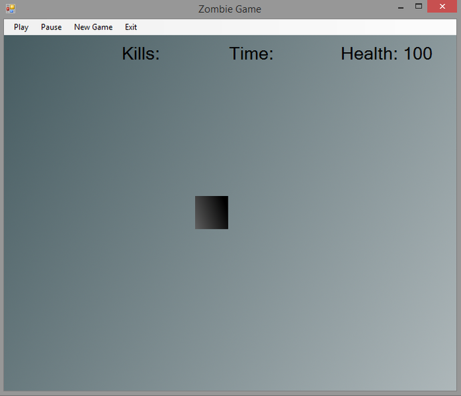The image size is (461, 396).
Task: Click the Time counter label
Action: [251, 54]
